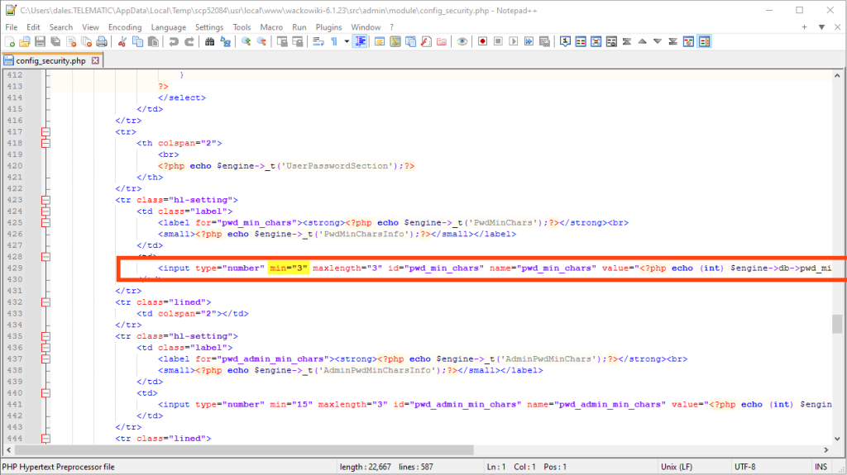
Task: Toggle the Word Wrap toolbar button
Action: click(318, 41)
